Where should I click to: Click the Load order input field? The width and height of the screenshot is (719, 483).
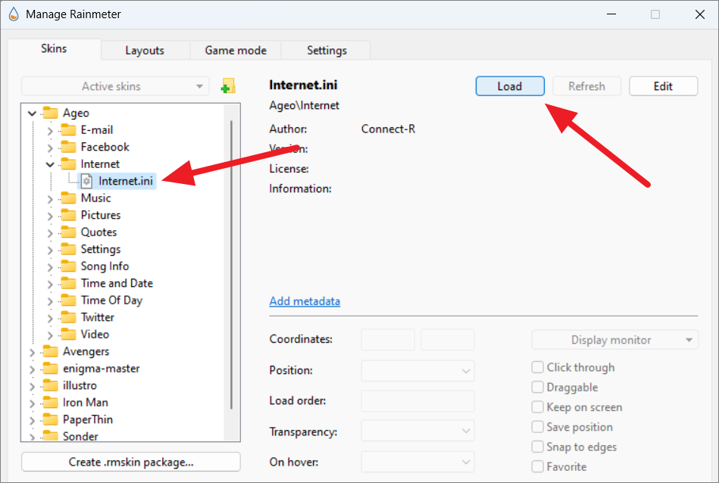click(417, 401)
